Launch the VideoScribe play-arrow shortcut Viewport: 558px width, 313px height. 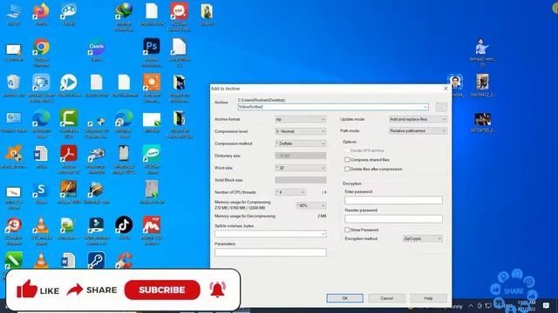[69, 86]
